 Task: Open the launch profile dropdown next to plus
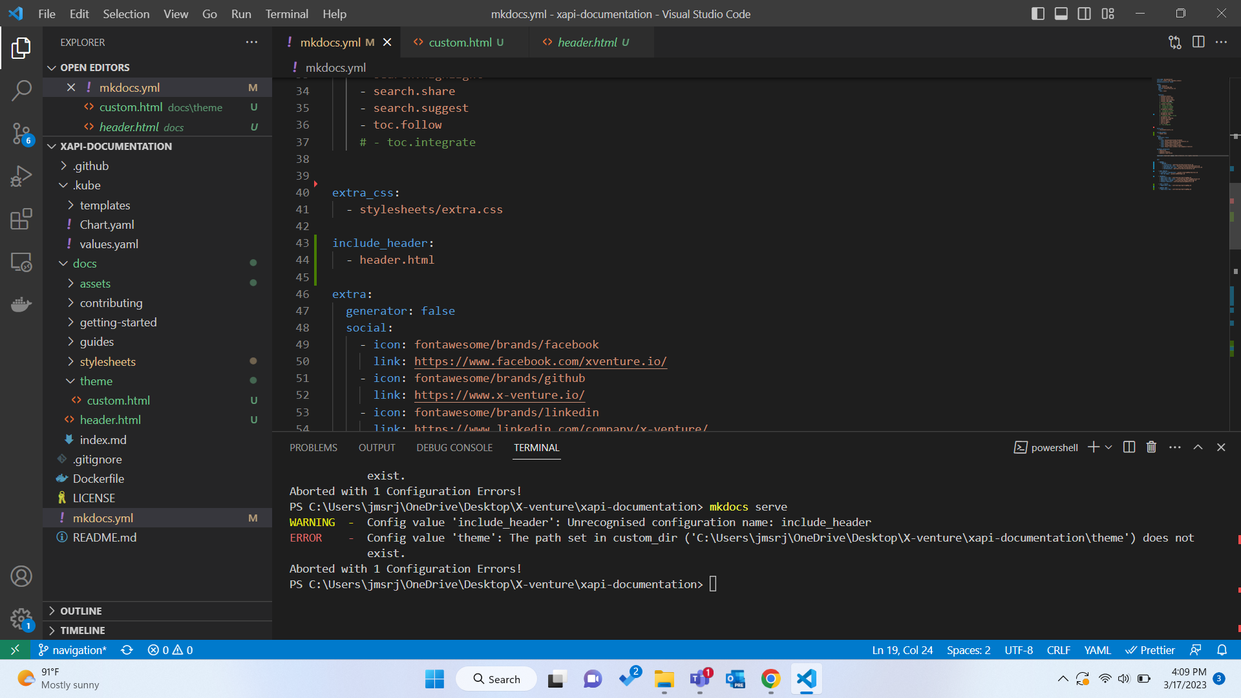click(x=1108, y=447)
